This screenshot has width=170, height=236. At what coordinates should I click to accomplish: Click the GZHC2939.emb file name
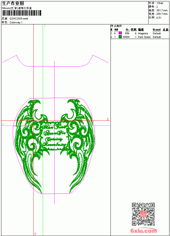19,19
